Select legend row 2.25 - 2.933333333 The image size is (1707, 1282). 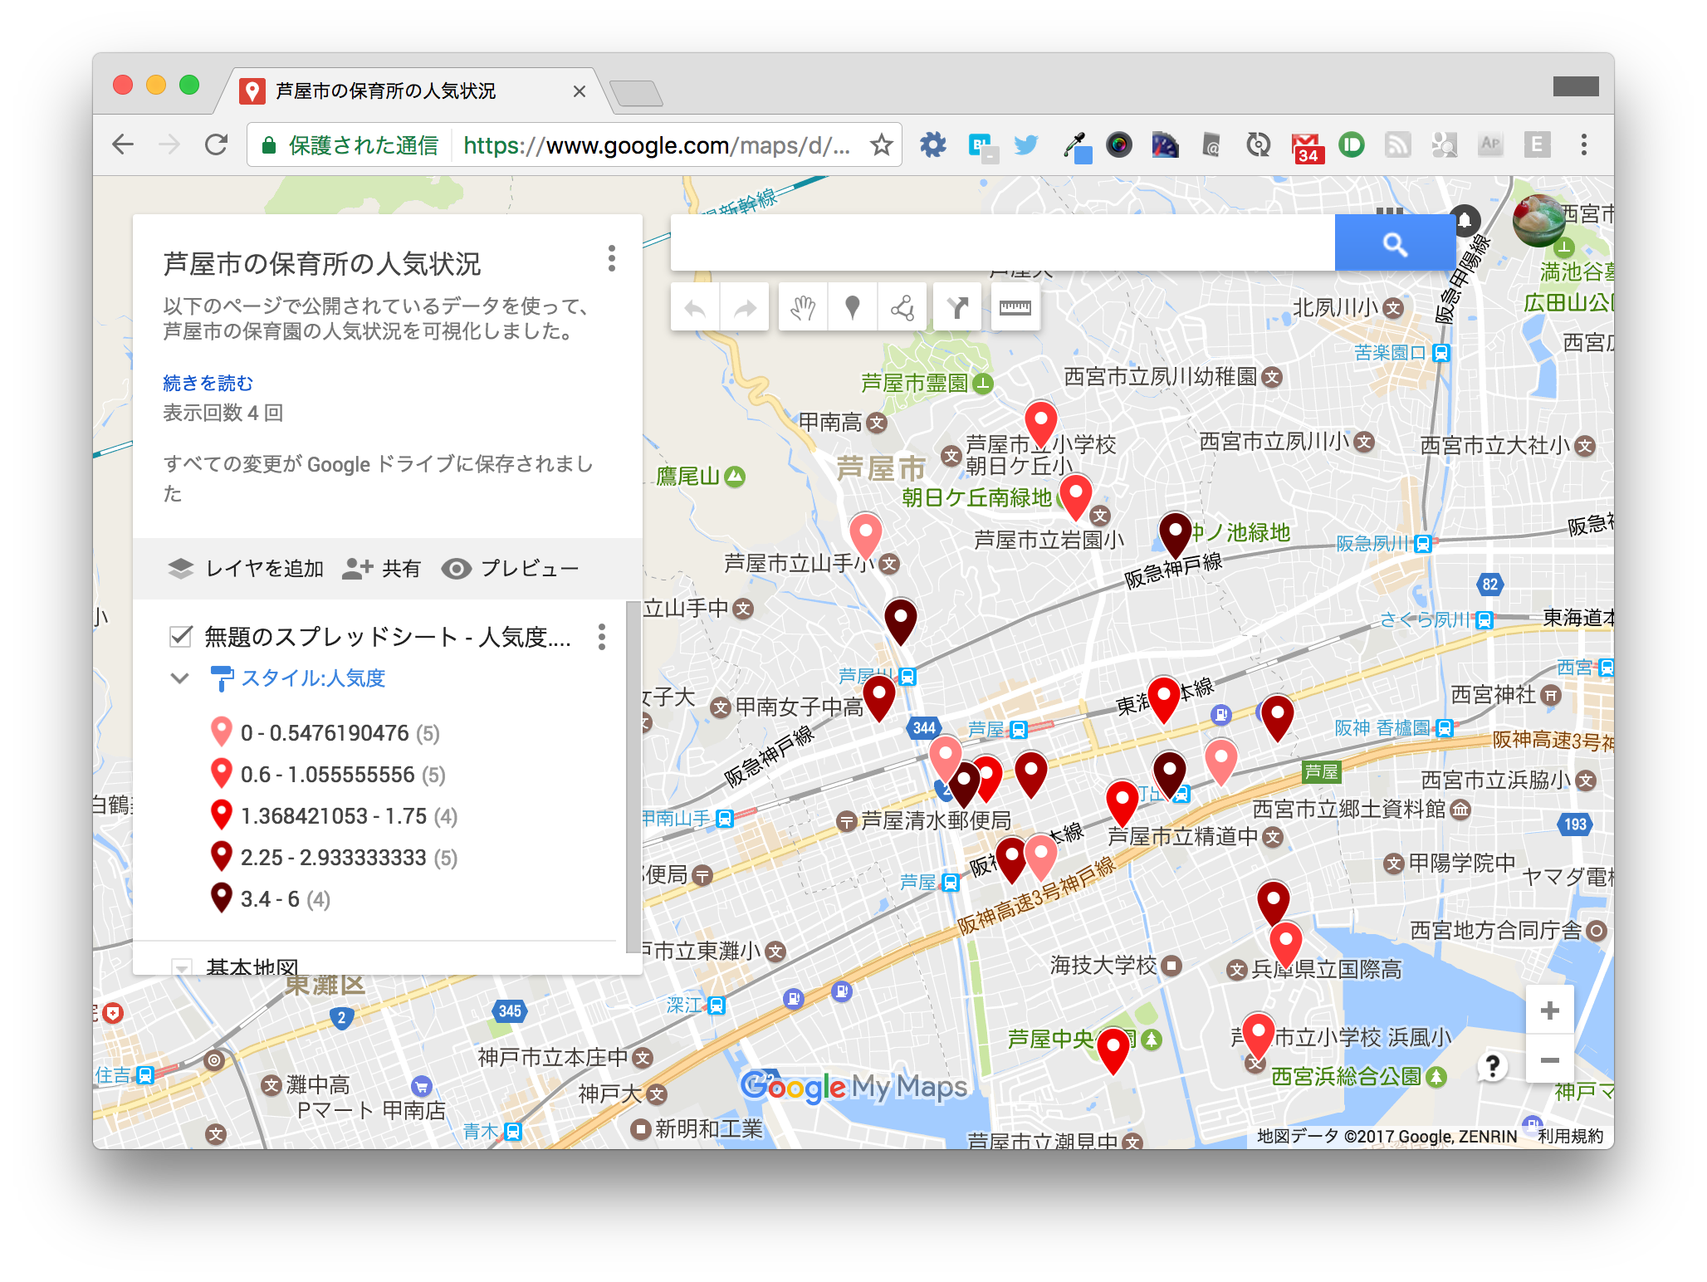coord(333,857)
